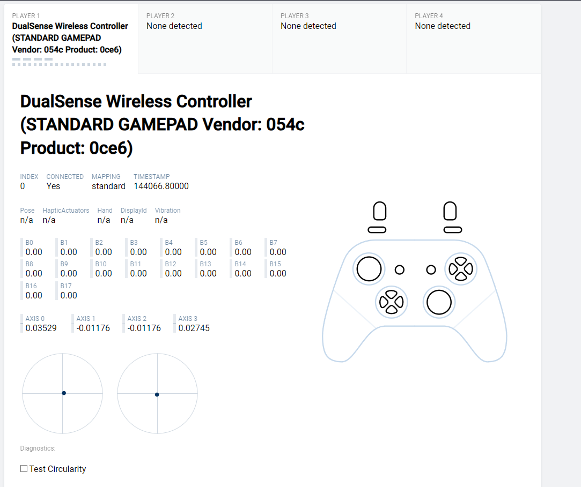Click the B15 button value
581x487 pixels.
[x=277, y=273]
